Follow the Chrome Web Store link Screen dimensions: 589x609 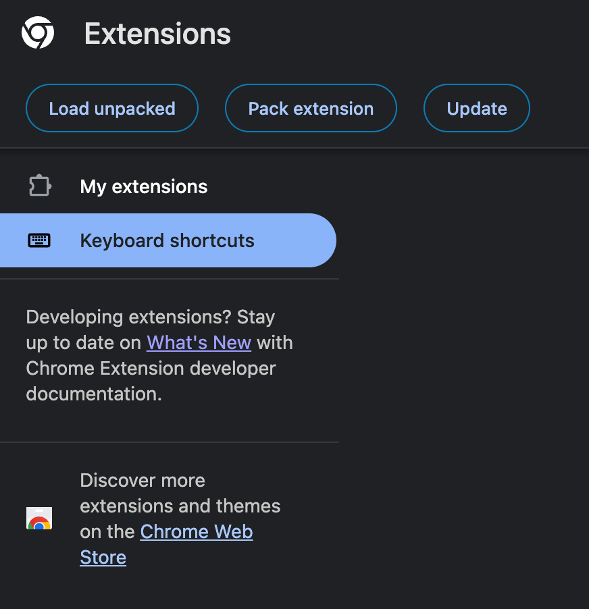(197, 531)
